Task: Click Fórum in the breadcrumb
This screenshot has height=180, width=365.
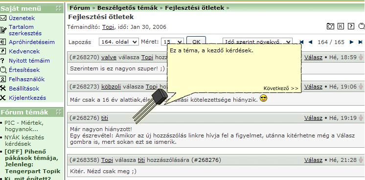Action: tap(80, 8)
